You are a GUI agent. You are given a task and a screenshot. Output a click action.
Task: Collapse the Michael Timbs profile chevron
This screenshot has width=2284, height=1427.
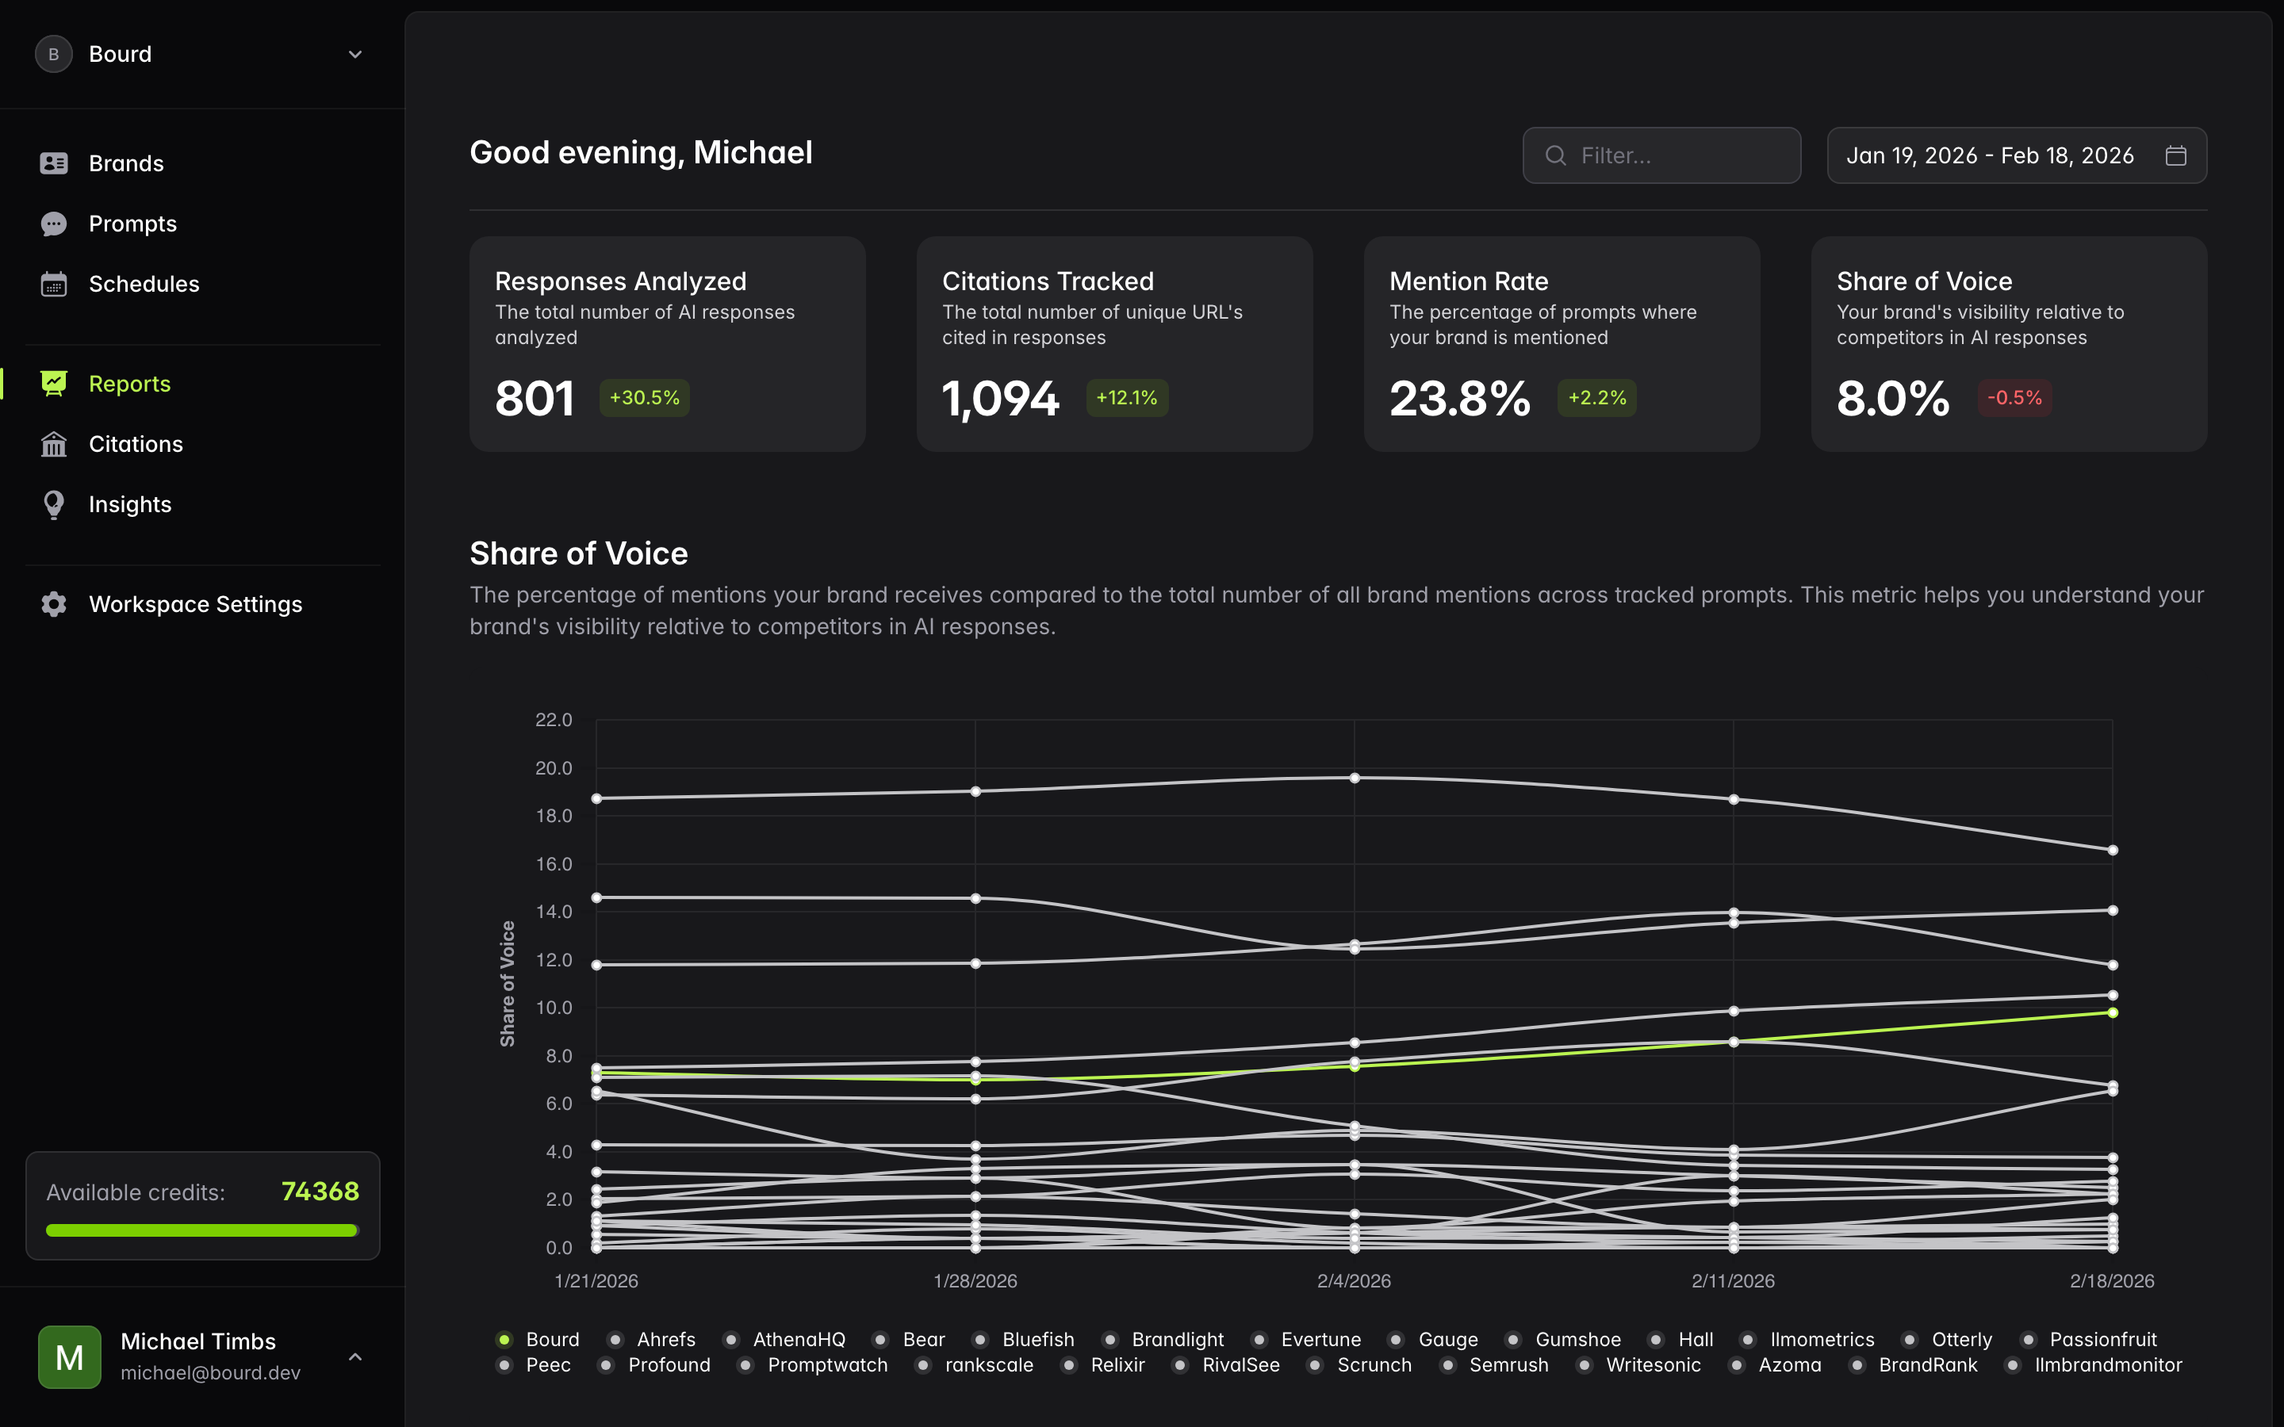tap(354, 1356)
